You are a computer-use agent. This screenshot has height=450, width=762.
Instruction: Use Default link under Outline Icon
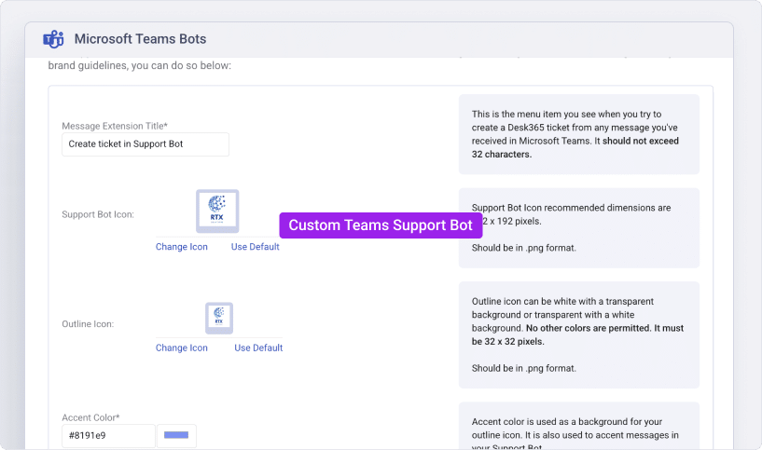tap(258, 348)
